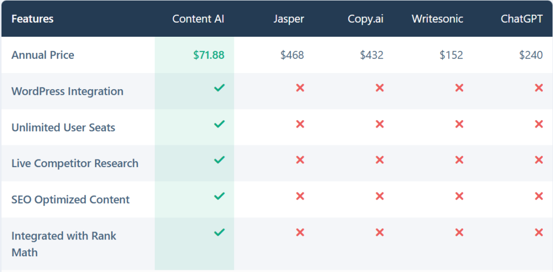Click the Content AI column header

(198, 19)
